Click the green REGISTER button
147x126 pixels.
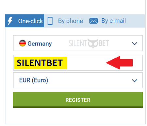[x=78, y=100]
